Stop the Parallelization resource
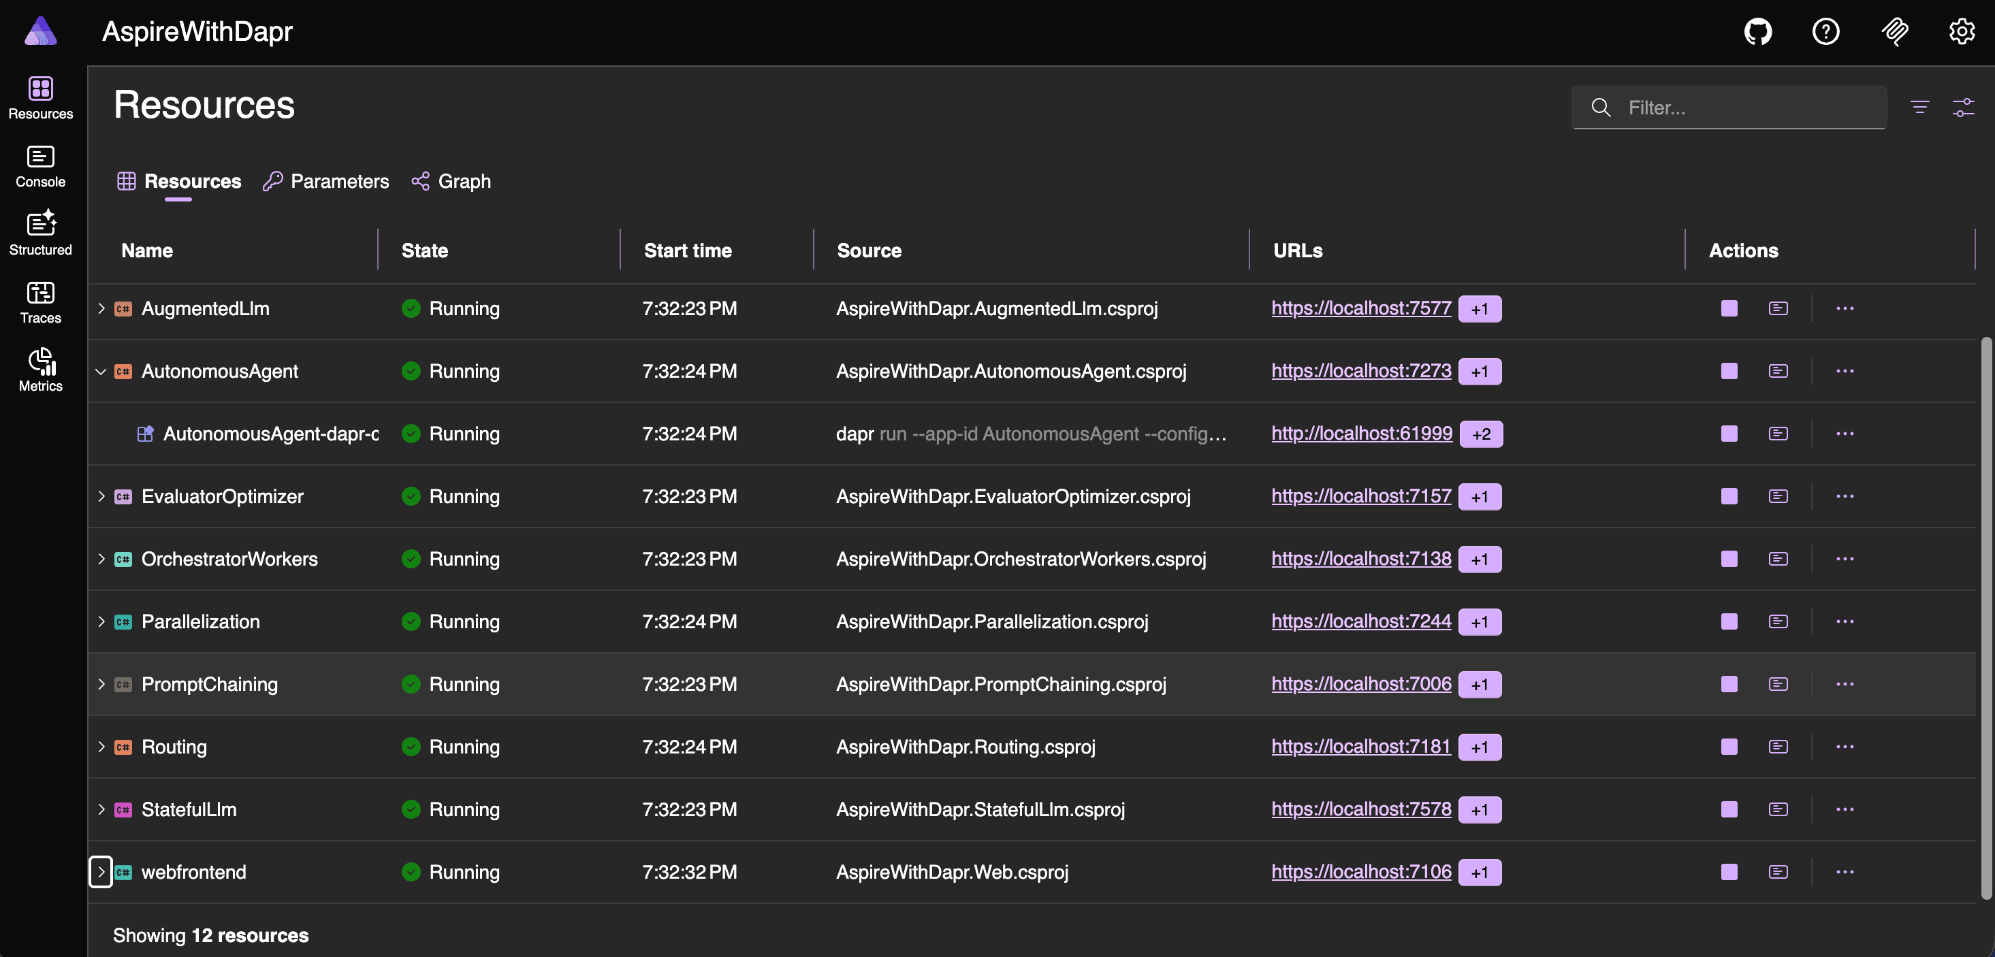This screenshot has height=957, width=1995. tap(1729, 621)
